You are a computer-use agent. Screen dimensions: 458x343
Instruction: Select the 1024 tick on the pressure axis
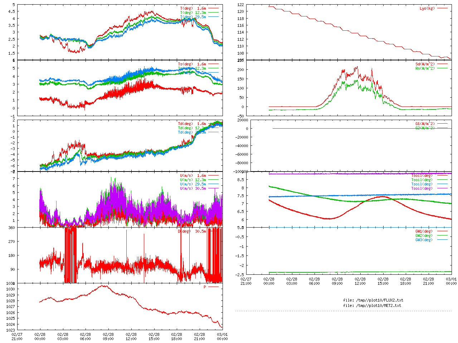tap(10, 324)
